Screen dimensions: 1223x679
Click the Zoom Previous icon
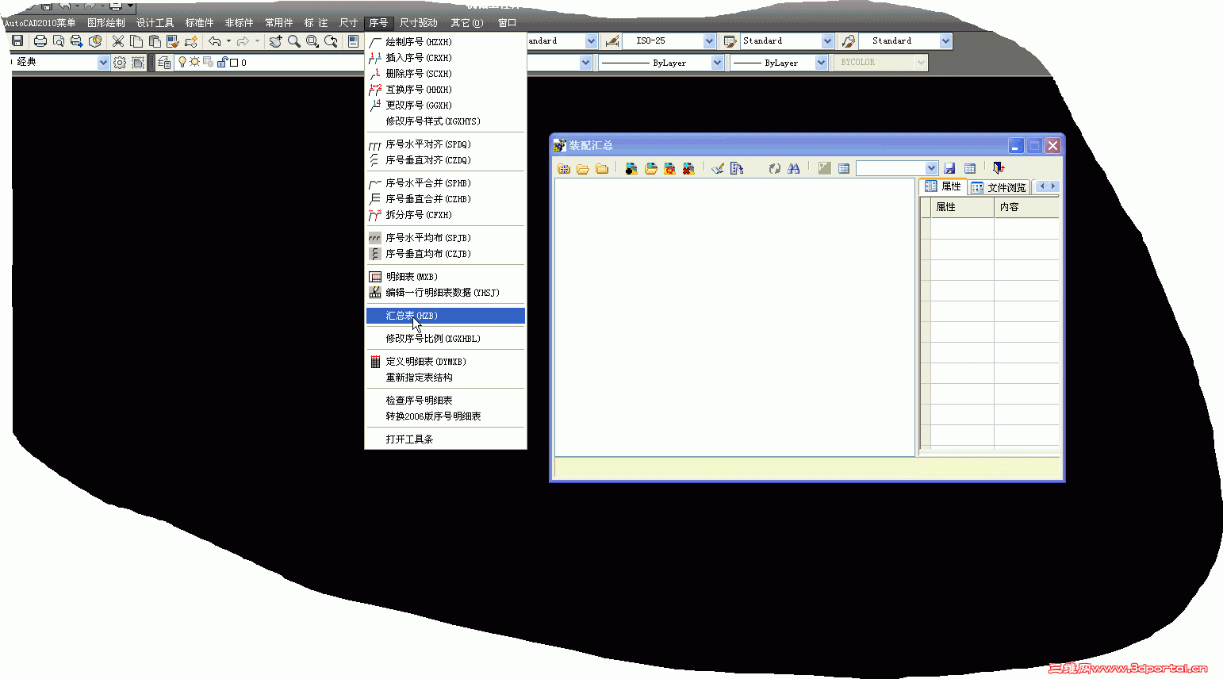click(331, 41)
